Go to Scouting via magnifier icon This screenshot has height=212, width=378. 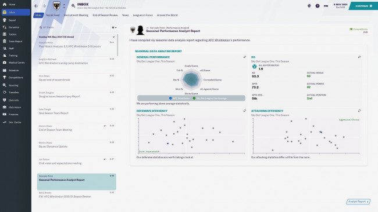point(5,85)
